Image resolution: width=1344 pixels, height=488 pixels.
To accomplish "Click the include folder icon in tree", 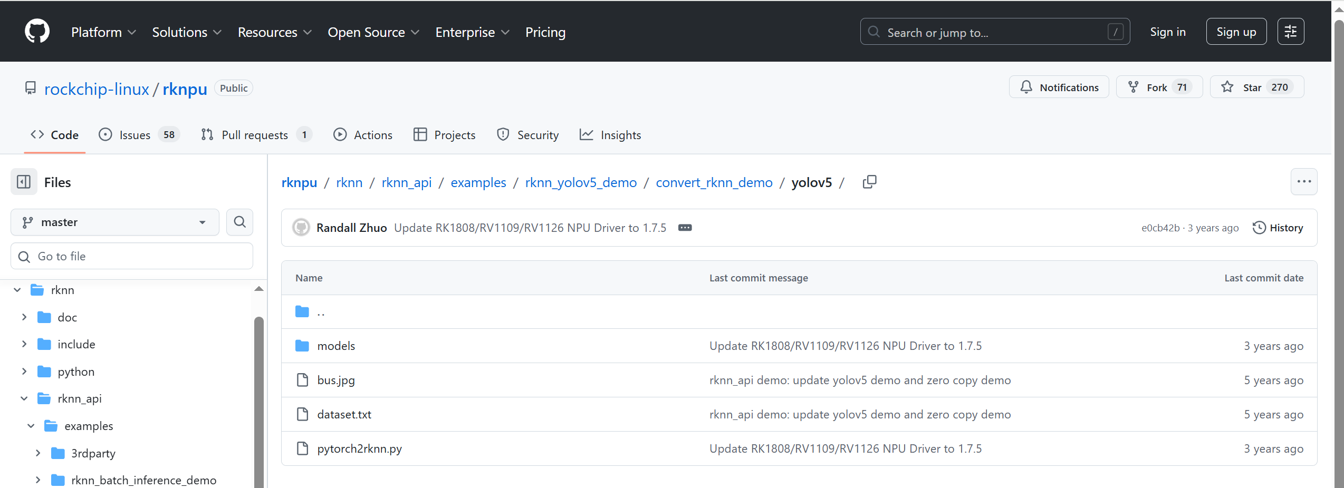I will tap(44, 344).
